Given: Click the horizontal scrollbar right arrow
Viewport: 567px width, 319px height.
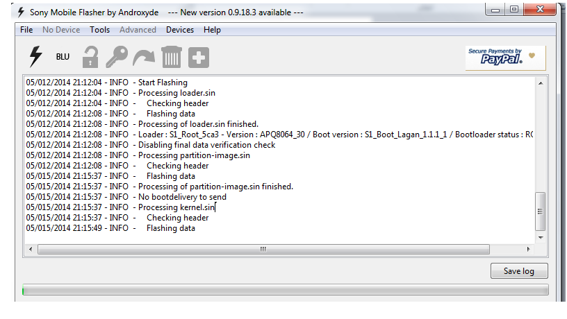Looking at the screenshot, I should point(529,249).
